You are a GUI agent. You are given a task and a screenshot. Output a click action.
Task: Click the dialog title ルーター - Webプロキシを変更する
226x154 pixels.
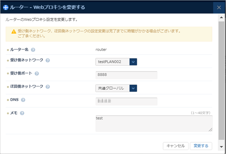(x=47, y=7)
